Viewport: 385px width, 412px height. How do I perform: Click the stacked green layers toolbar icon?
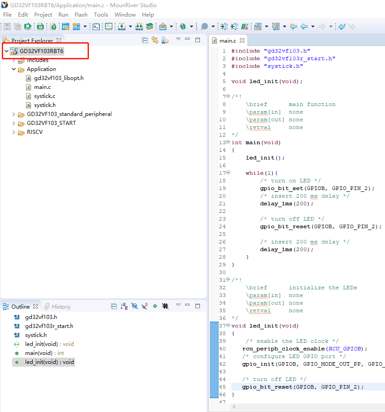tap(150, 27)
